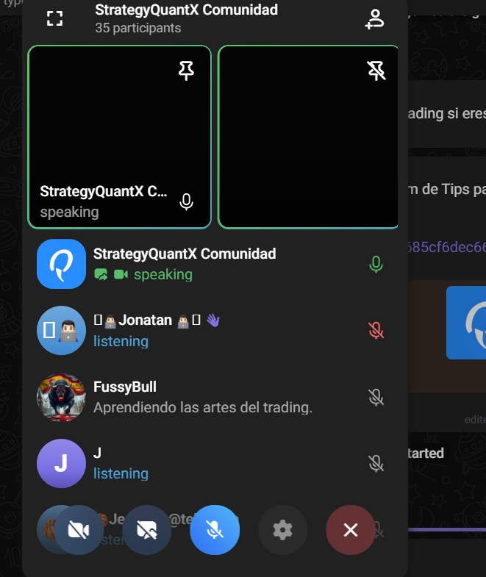Unpin the second video tile
Screen dimensions: 486x577
pyautogui.click(x=376, y=71)
